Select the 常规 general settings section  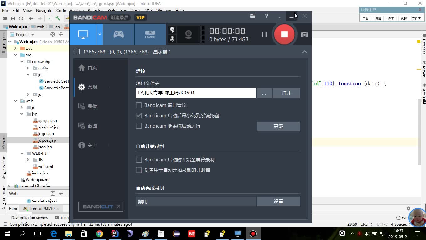coord(88,87)
